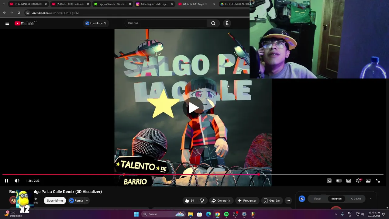Click the big play overlay on video

194,107
